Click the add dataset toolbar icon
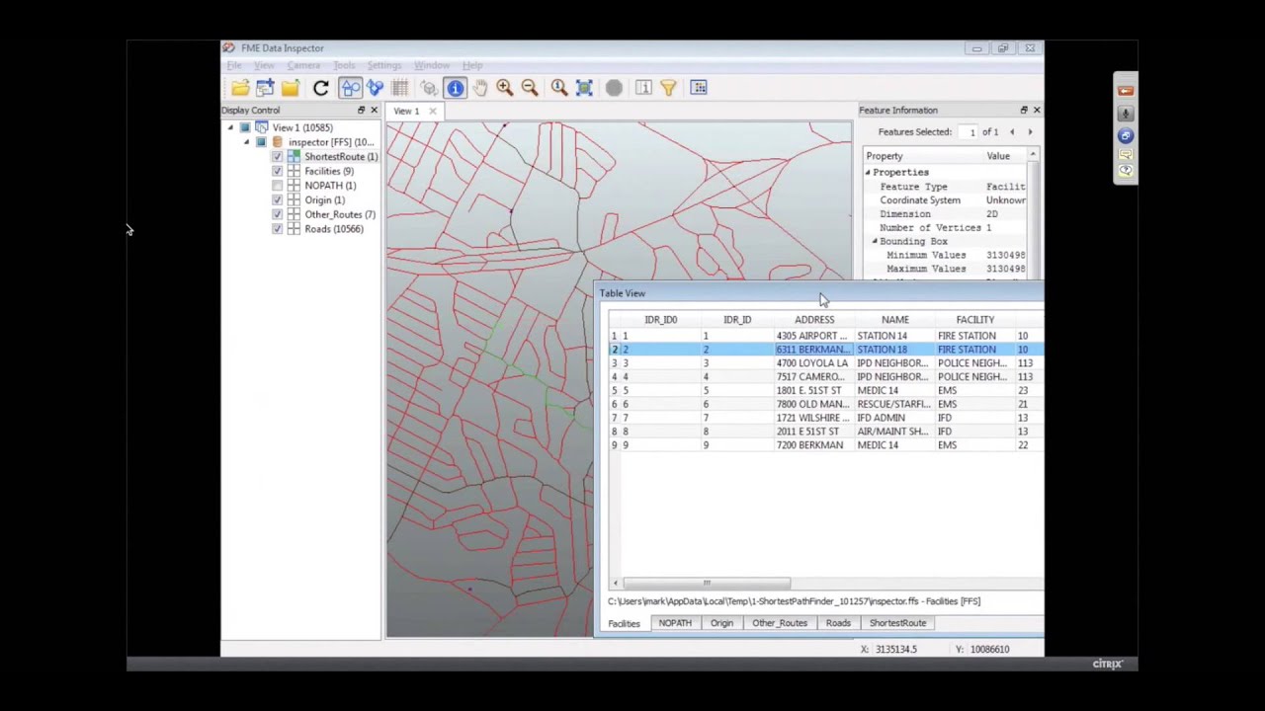 click(265, 88)
